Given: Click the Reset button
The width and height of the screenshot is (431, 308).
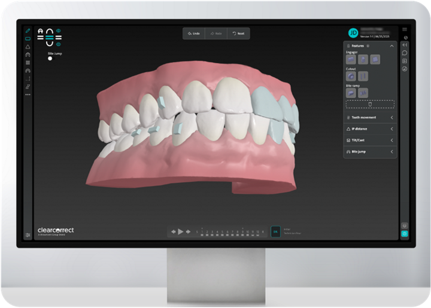Looking at the screenshot, I should [238, 33].
